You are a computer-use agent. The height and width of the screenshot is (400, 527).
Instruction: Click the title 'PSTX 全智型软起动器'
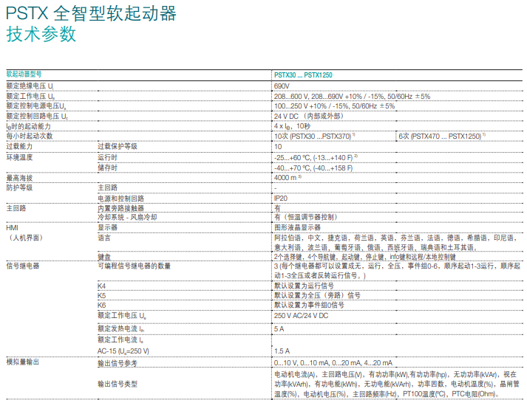coord(91,13)
